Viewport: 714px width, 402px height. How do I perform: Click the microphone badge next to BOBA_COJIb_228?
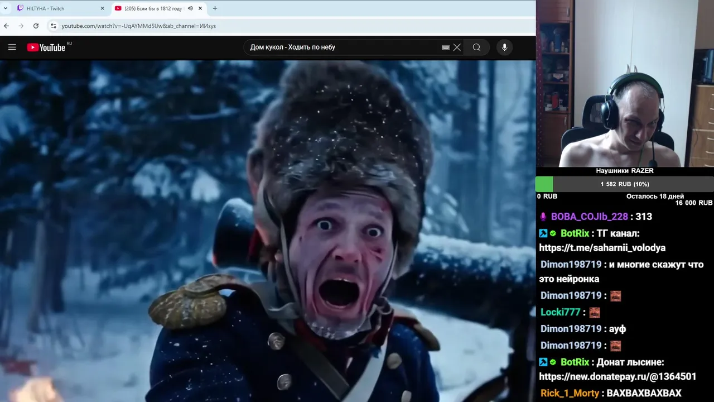[x=543, y=217]
